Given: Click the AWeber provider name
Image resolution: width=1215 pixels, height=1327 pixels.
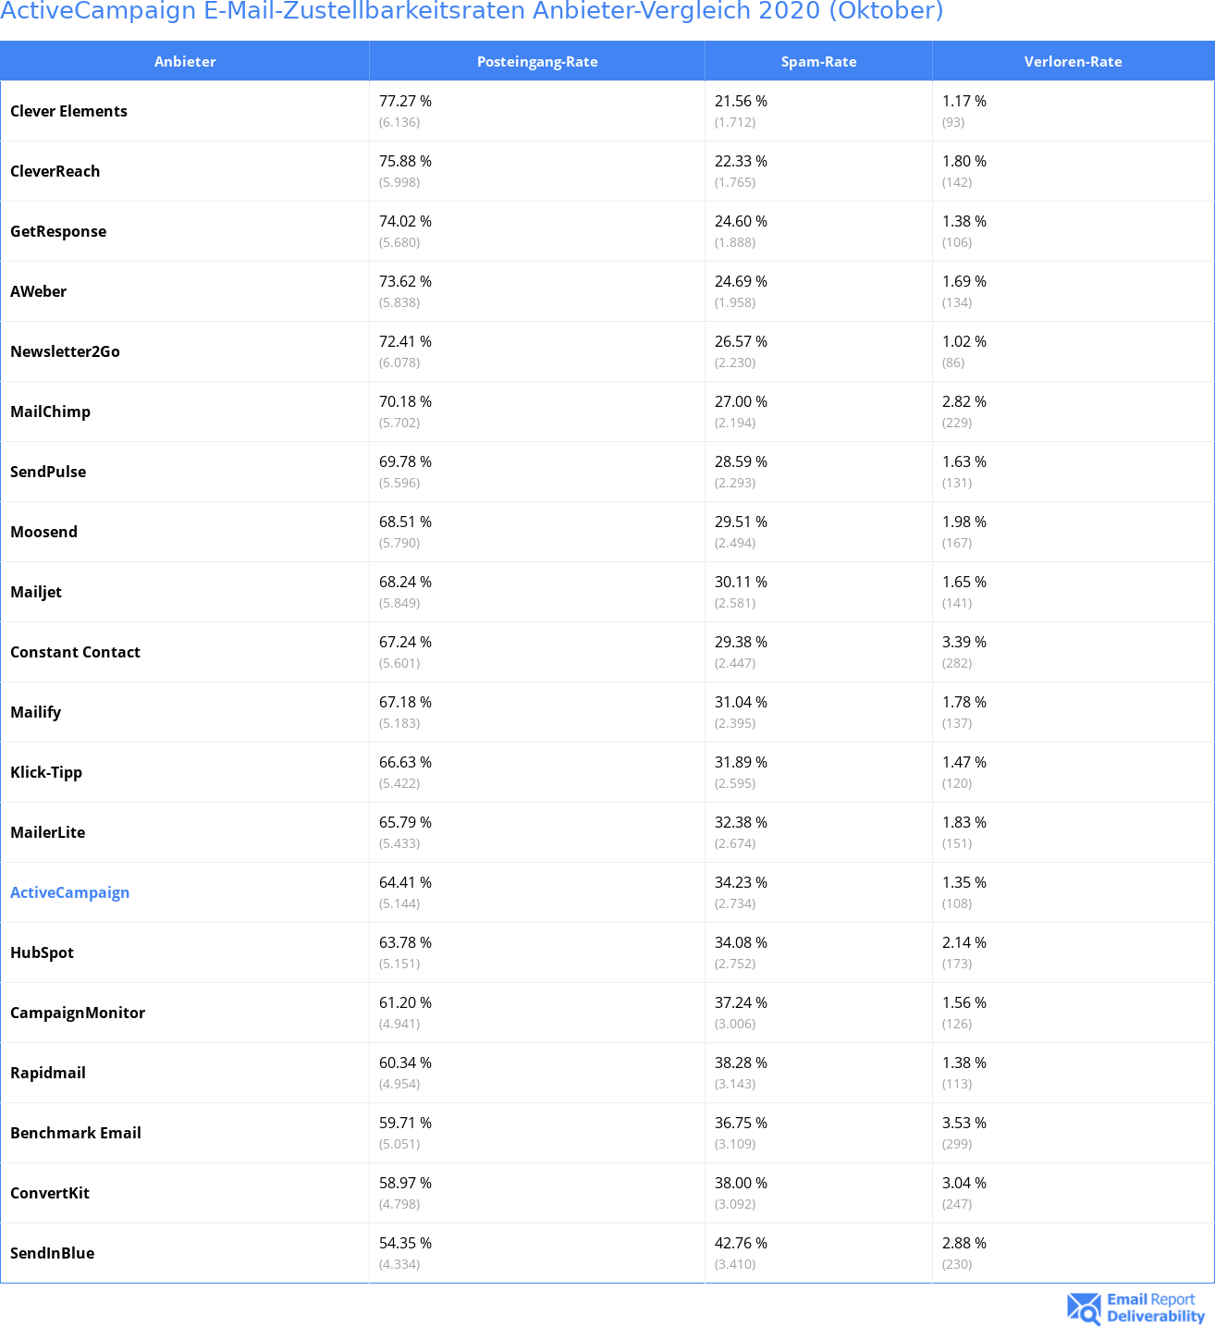Looking at the screenshot, I should (x=38, y=291).
